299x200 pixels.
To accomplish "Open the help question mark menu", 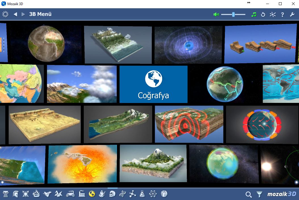I will click(x=282, y=14).
